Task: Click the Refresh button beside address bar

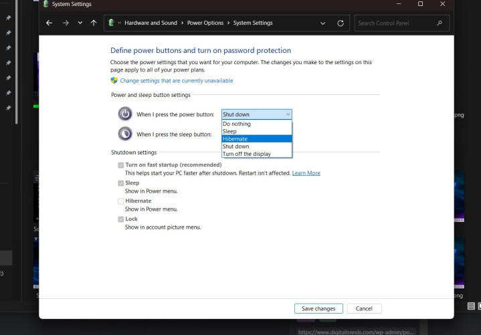Action: tap(341, 23)
